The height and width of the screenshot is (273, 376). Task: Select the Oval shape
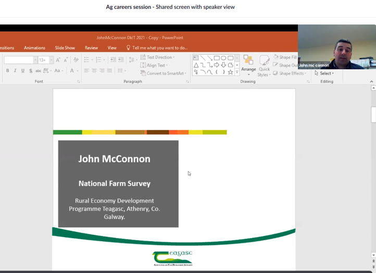(223, 58)
